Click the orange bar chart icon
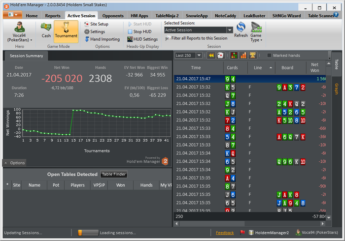The width and height of the screenshot is (345, 241). [243, 56]
